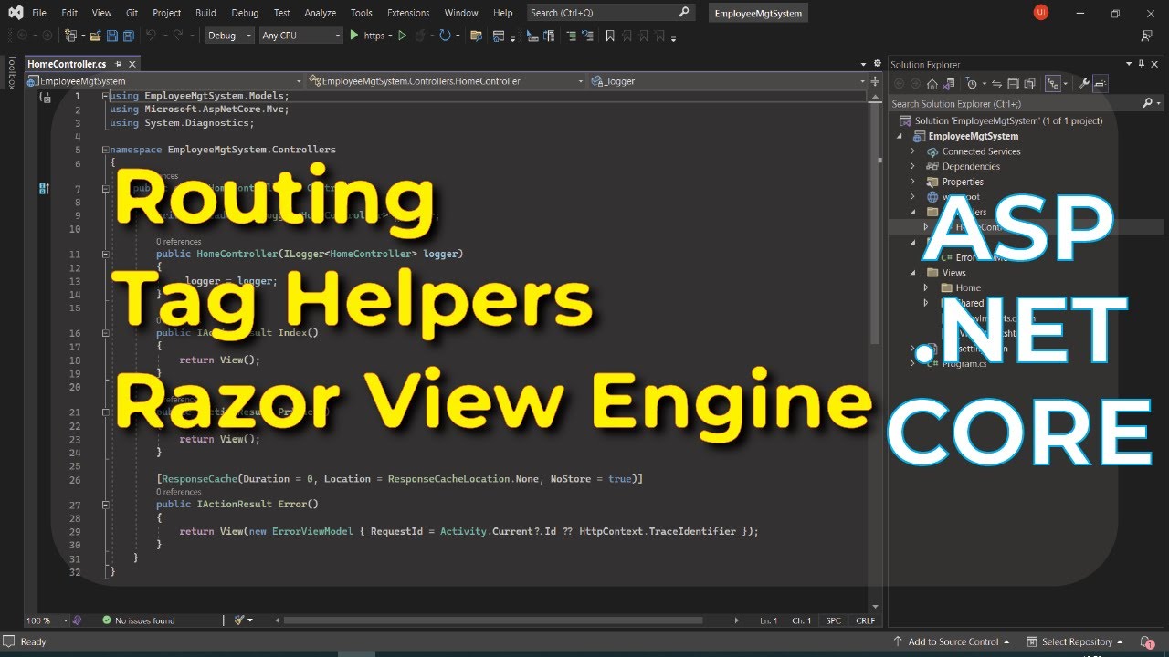Click the Restart circular arrow toolbar icon
This screenshot has width=1169, height=657.
click(445, 36)
